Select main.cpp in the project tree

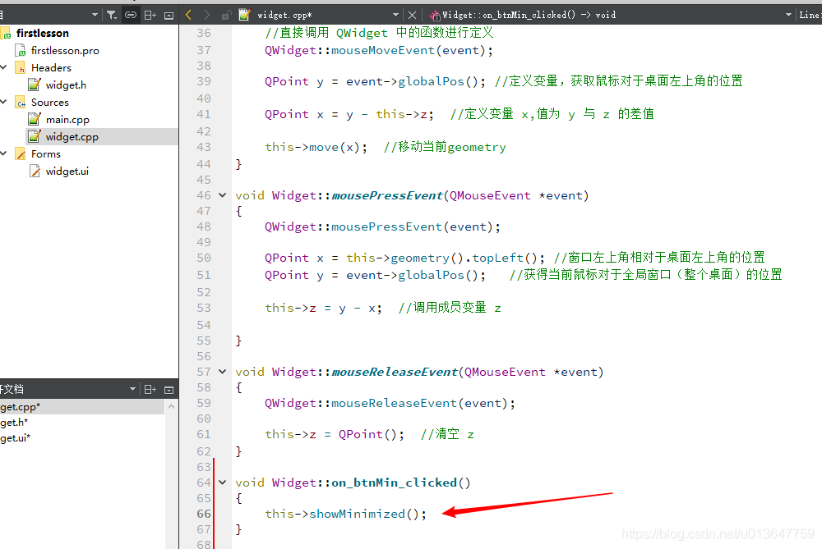pos(67,120)
